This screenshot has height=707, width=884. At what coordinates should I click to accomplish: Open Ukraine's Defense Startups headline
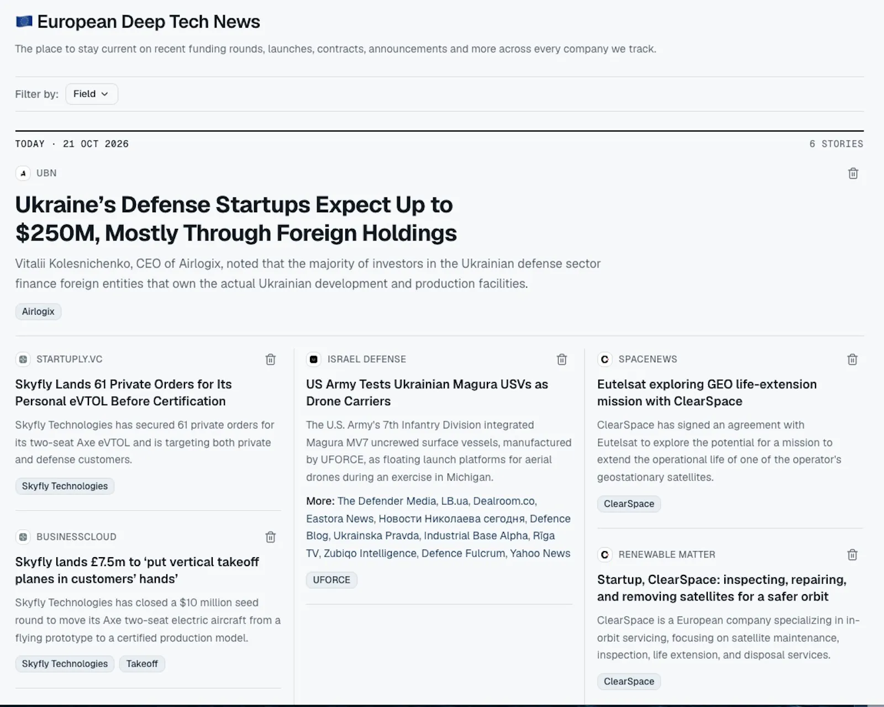[x=236, y=219]
